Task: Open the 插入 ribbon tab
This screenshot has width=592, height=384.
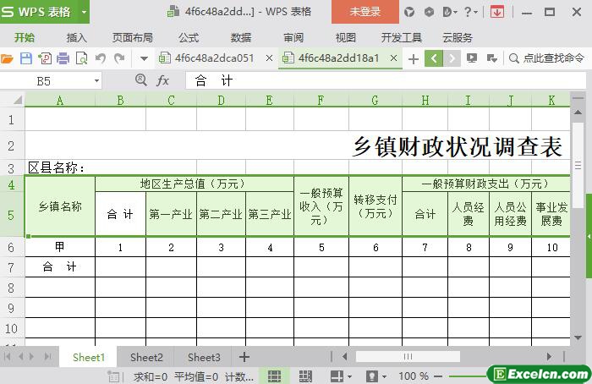Action: pyautogui.click(x=77, y=37)
